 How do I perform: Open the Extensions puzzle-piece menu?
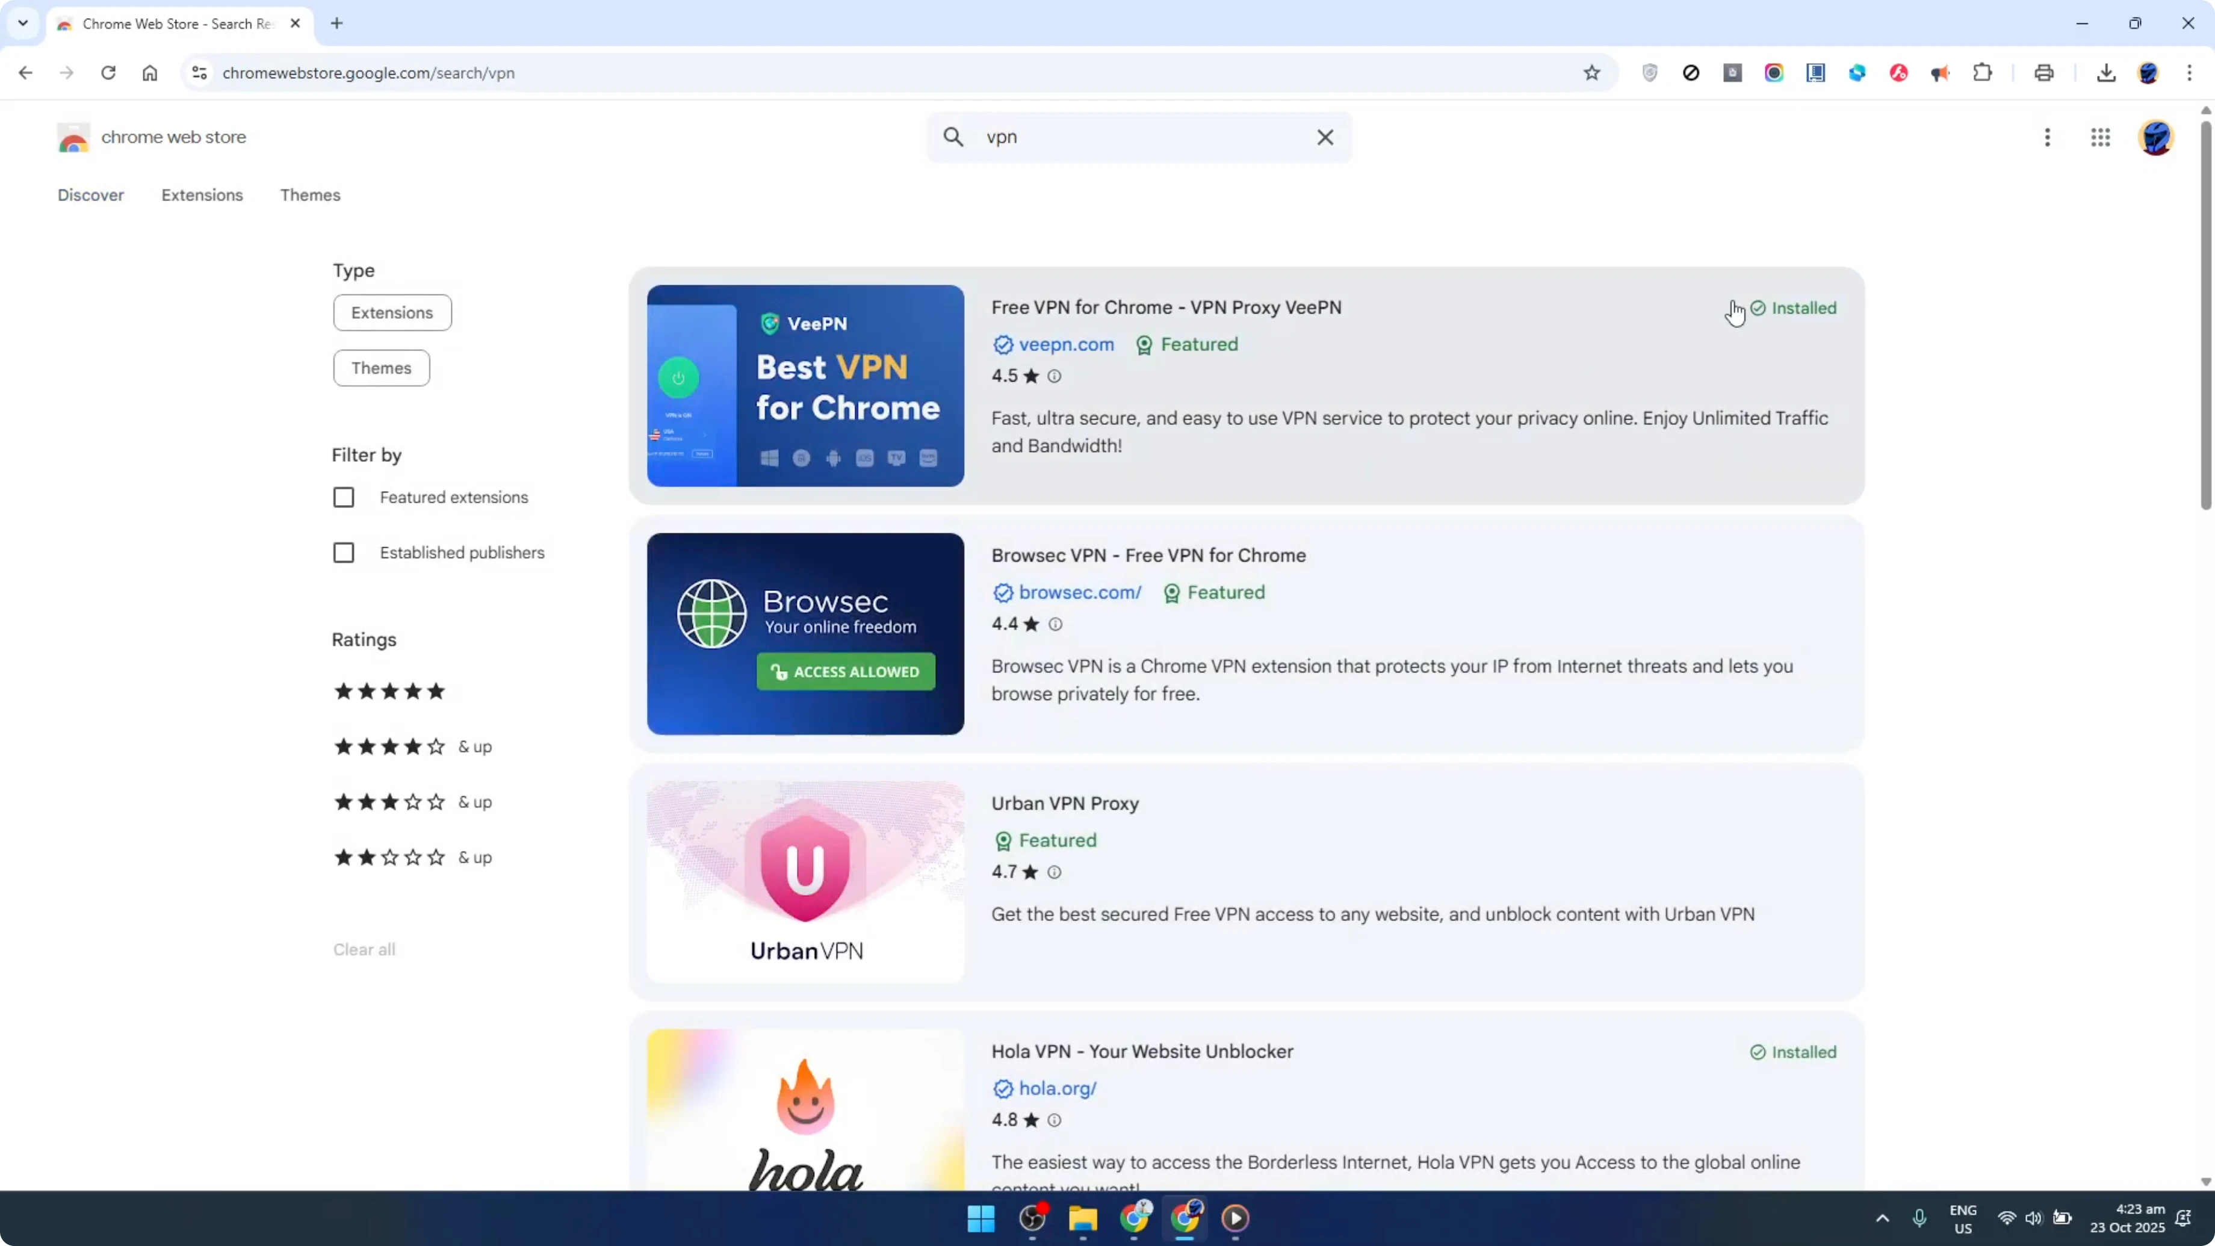click(x=1982, y=73)
